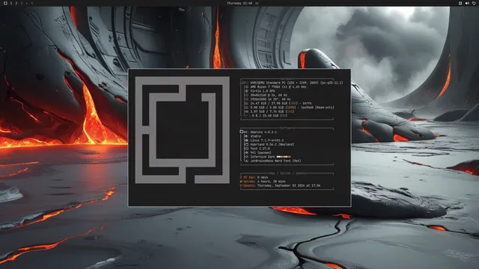
Task: Click the disk icon beside the iso9660 line
Action: click(x=247, y=108)
